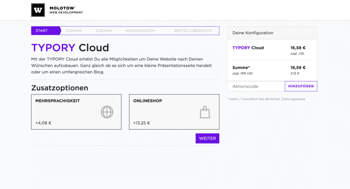Viewport: 350px width, 189px height.
Task: Select the +13,25 € online shop price label
Action: pos(142,123)
